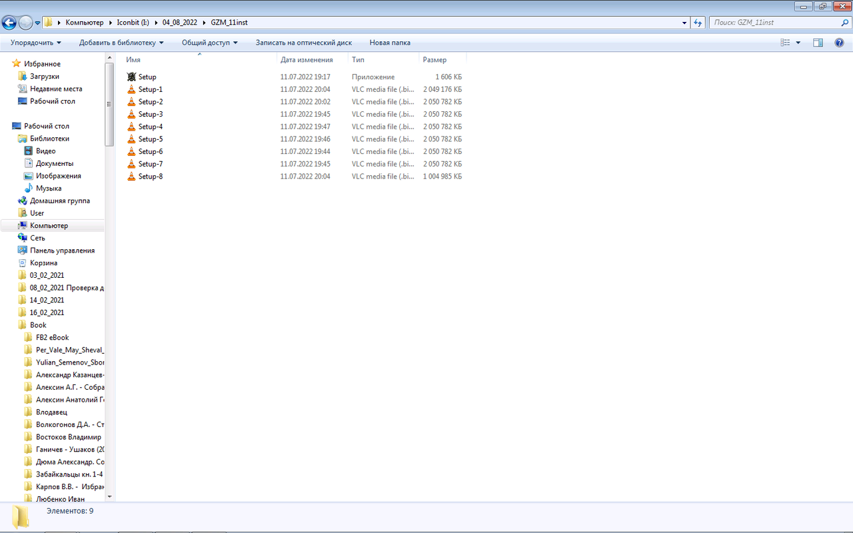Click the navigation pane scroll down arrow
This screenshot has height=533, width=853.
pos(110,497)
